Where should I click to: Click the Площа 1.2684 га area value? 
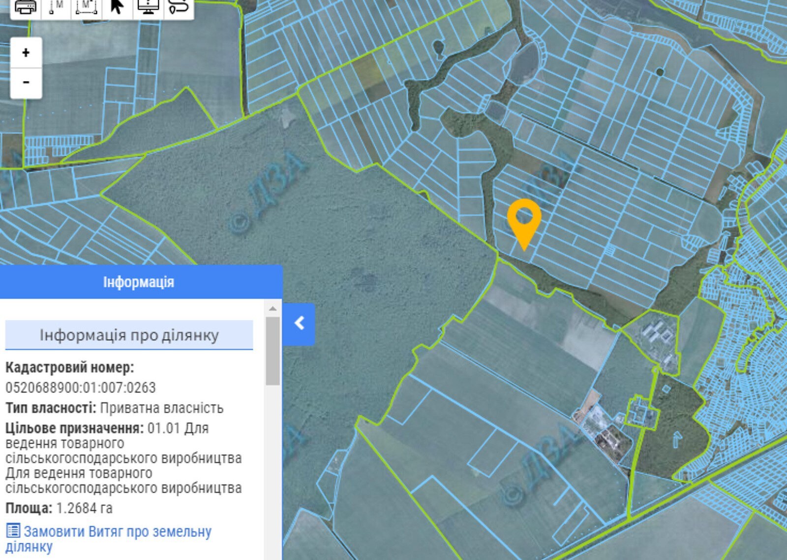tap(84, 508)
